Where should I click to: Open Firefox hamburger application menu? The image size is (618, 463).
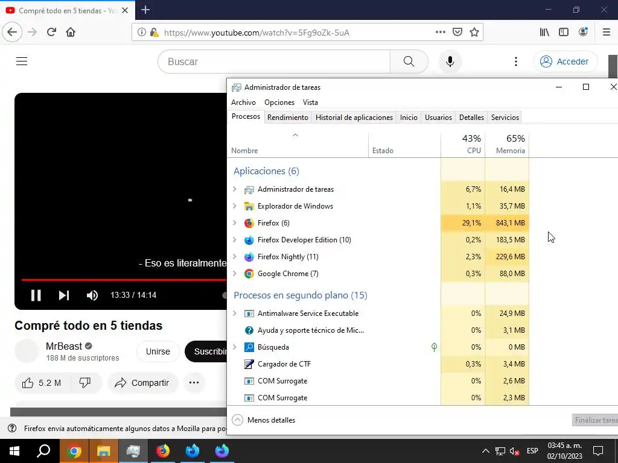[x=607, y=33]
